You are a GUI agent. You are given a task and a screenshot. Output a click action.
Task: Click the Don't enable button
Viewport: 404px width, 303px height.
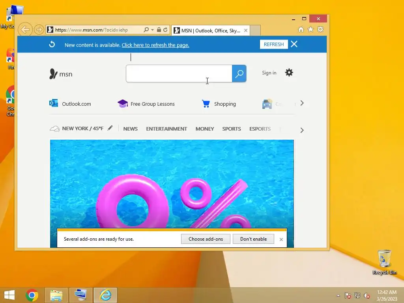(253, 239)
